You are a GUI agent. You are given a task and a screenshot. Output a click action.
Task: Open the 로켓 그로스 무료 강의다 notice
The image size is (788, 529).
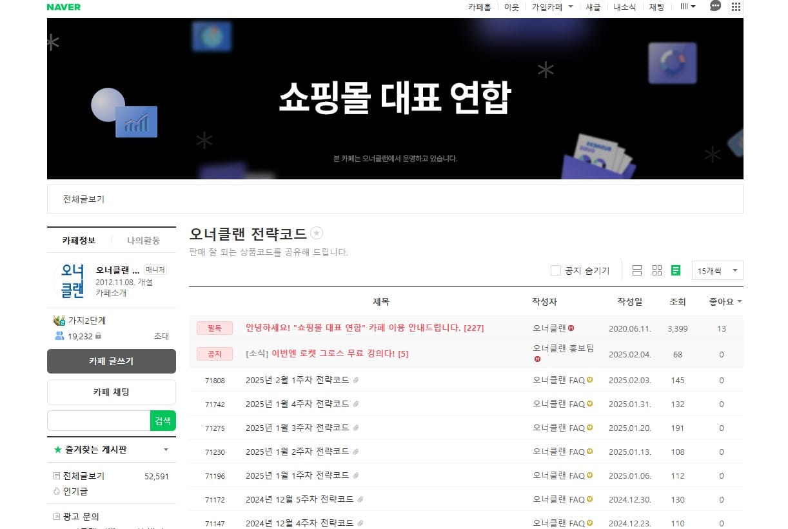tap(327, 354)
